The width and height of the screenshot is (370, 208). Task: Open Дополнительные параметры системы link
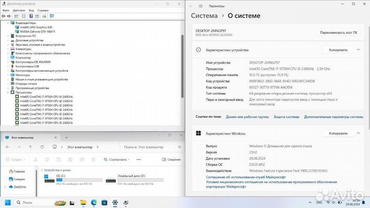(334, 117)
